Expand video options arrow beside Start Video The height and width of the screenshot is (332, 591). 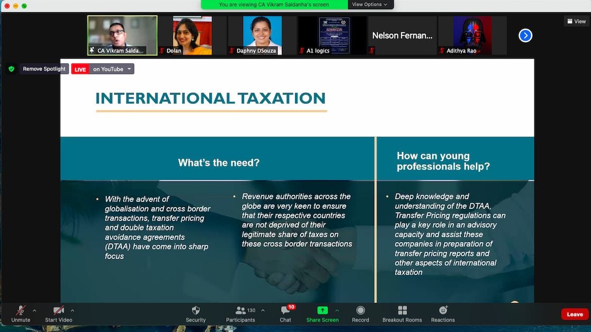pyautogui.click(x=72, y=310)
